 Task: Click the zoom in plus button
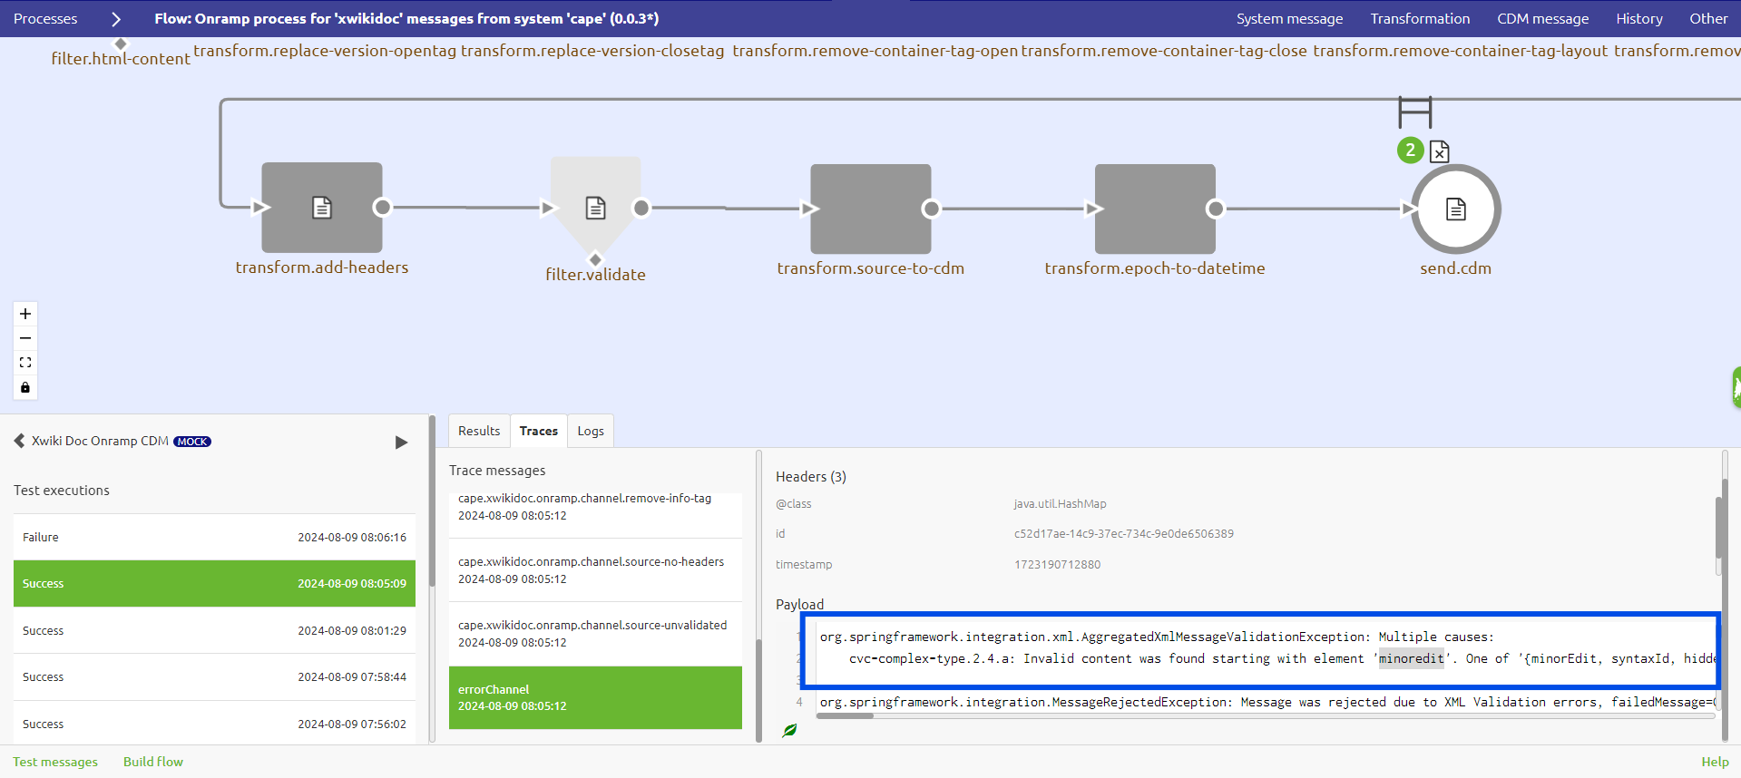[x=25, y=314]
